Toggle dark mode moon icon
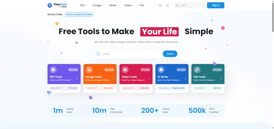This screenshot has width=274, height=129. [x=160, y=5]
